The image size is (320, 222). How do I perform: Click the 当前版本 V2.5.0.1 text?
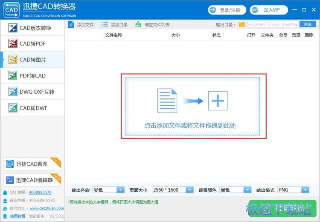(x=47, y=216)
